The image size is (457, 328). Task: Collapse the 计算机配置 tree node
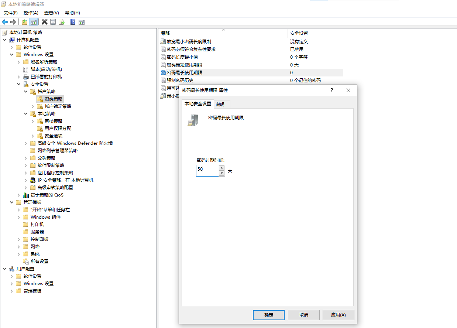pos(4,40)
